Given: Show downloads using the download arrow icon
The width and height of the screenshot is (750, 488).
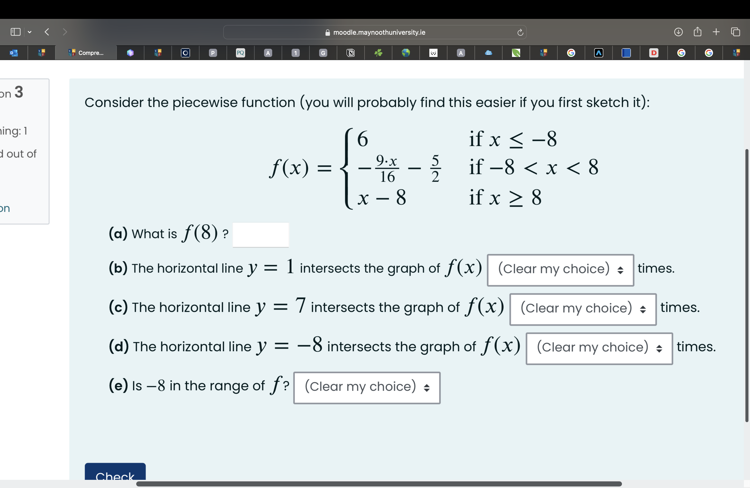Looking at the screenshot, I should pyautogui.click(x=678, y=32).
